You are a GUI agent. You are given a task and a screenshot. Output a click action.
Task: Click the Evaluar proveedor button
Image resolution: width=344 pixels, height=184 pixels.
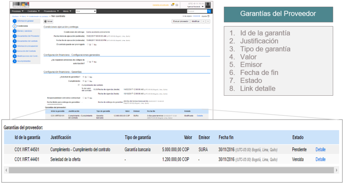pyautogui.click(x=180, y=21)
